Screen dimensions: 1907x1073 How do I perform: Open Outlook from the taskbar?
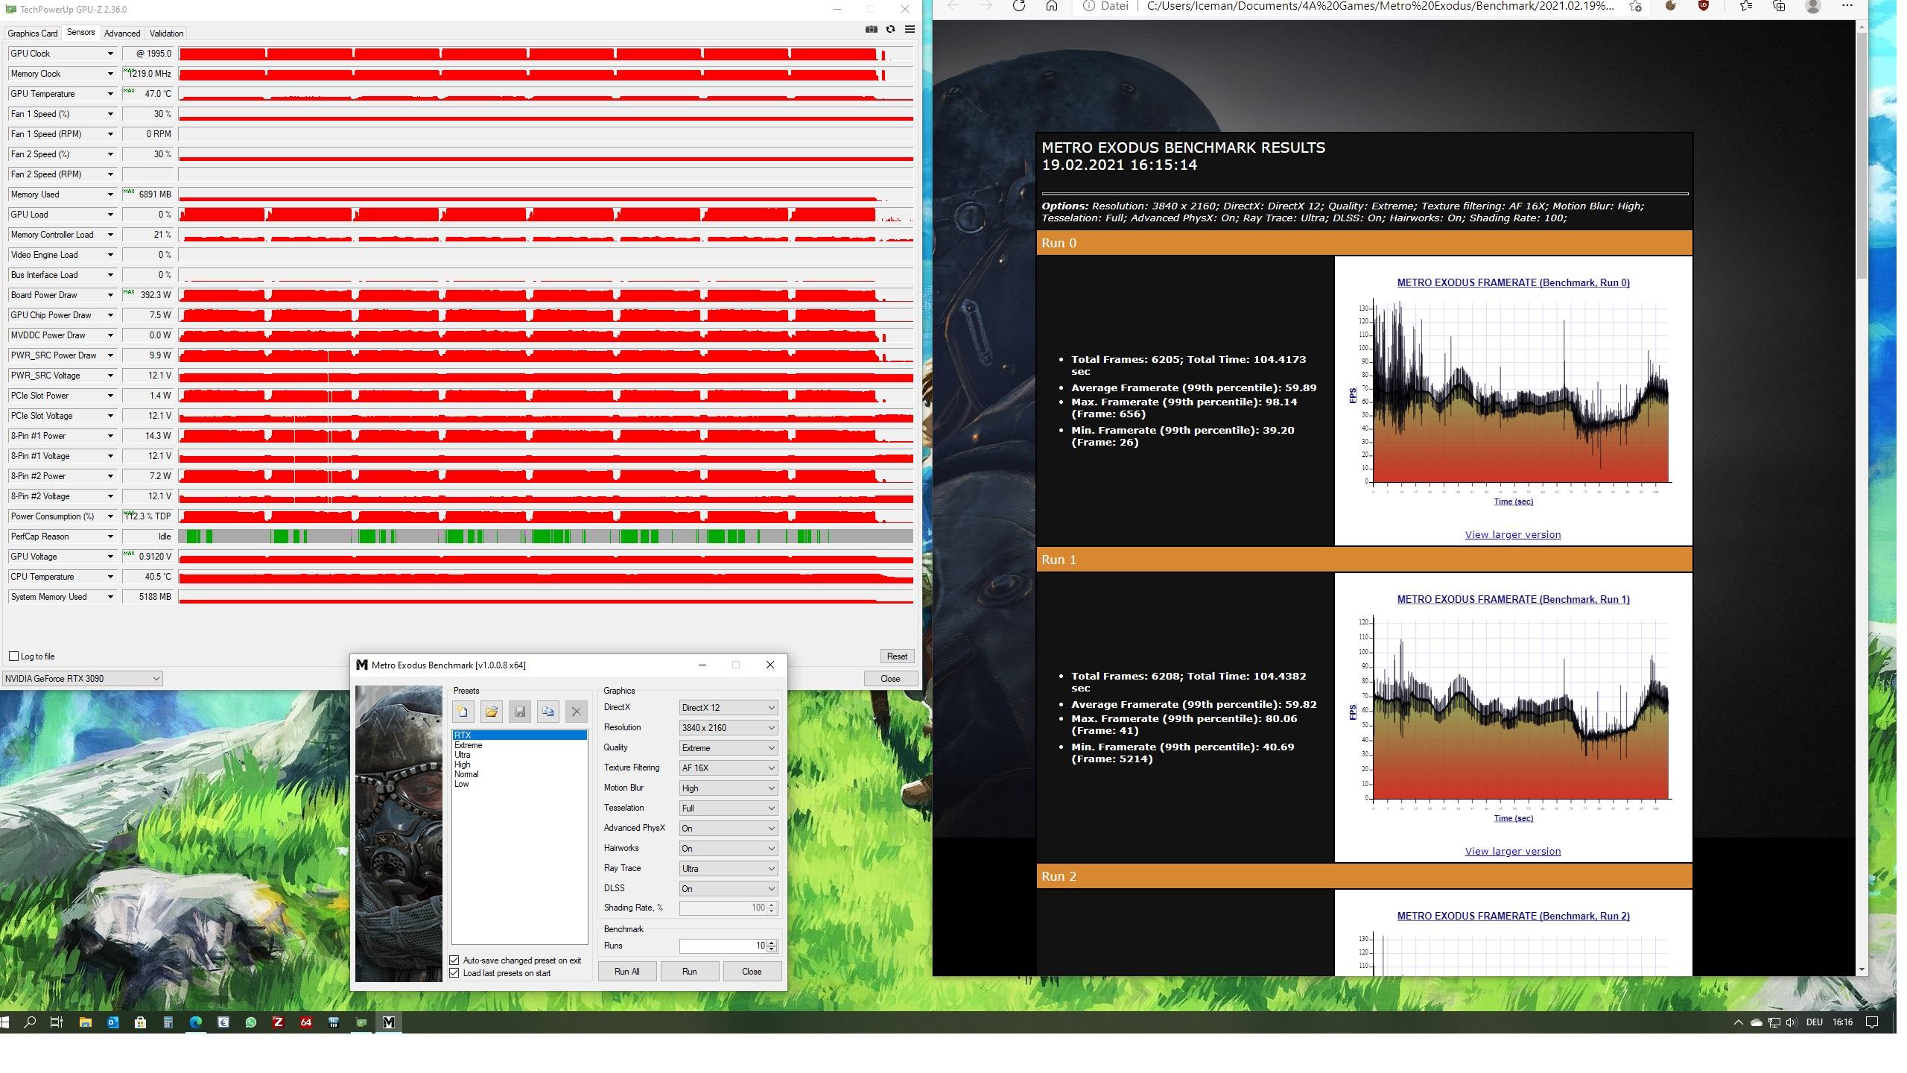tap(112, 1022)
